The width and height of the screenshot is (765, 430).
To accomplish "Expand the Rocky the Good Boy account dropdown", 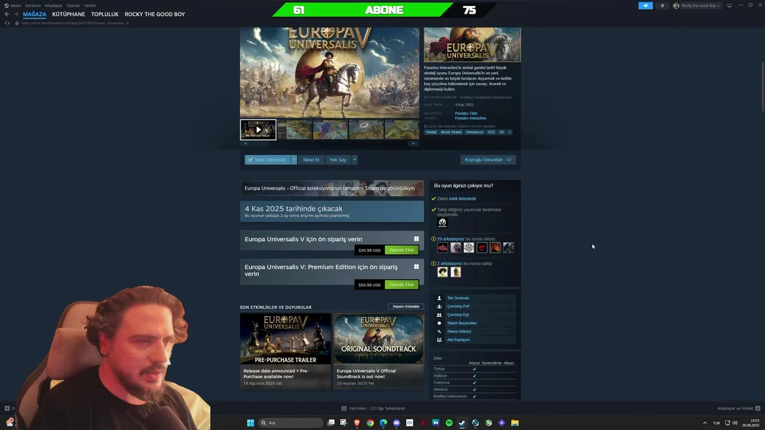I will click(697, 5).
